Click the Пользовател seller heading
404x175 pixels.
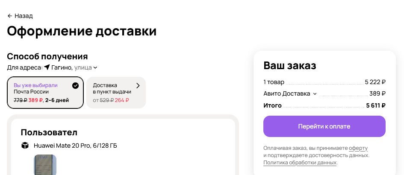point(49,133)
